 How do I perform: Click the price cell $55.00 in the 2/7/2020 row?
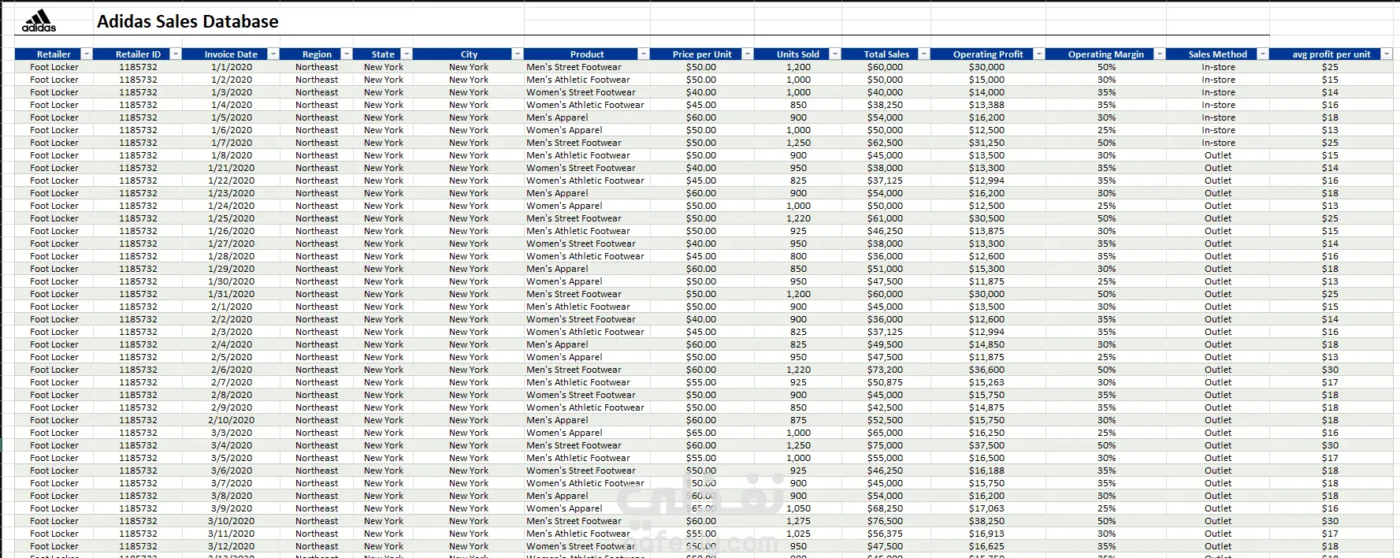point(701,382)
